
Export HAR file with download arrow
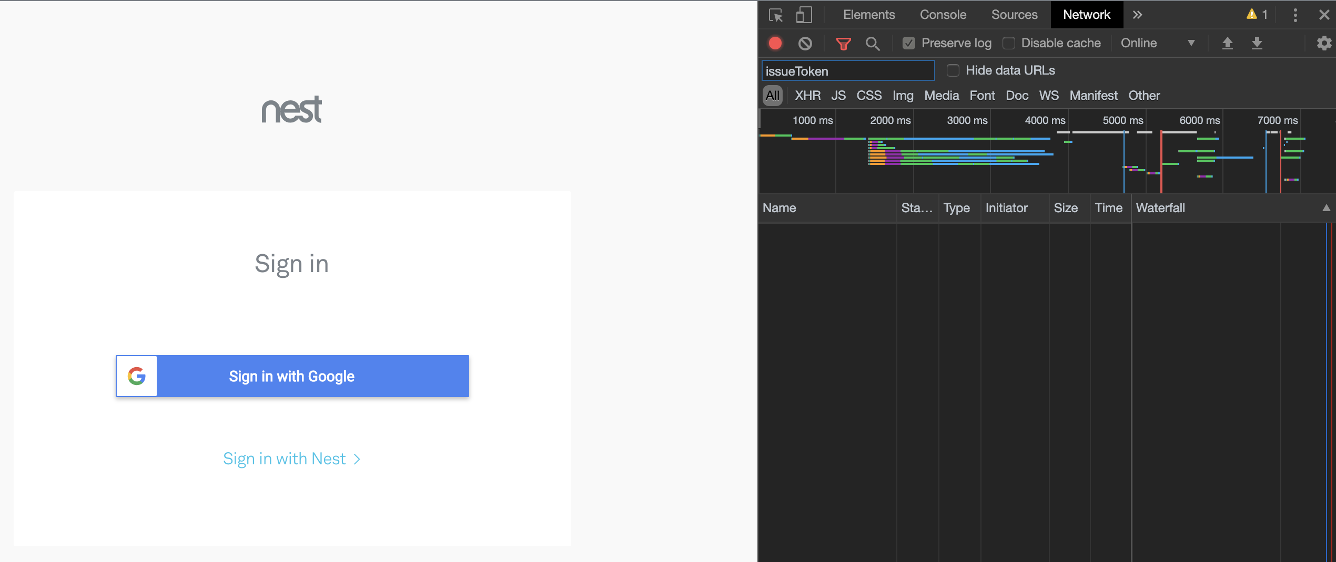pyautogui.click(x=1257, y=43)
